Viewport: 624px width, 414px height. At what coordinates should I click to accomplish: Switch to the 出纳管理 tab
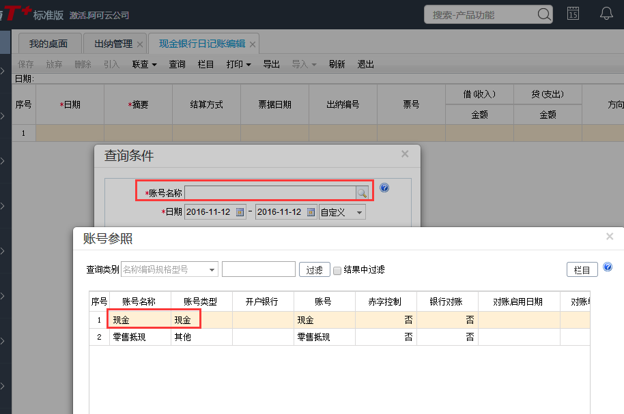113,44
